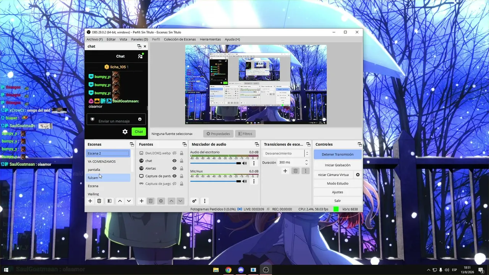Viewport: 489px width, 275px height.
Task: Open the Colección de Escenas menu
Action: pyautogui.click(x=180, y=39)
